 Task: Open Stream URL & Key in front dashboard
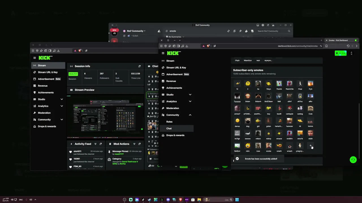coord(176,68)
